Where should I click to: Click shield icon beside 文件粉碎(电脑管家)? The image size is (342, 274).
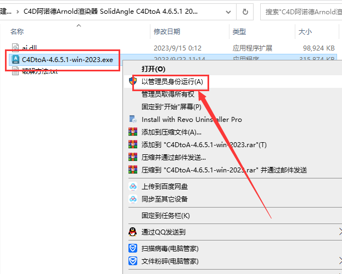133,261
